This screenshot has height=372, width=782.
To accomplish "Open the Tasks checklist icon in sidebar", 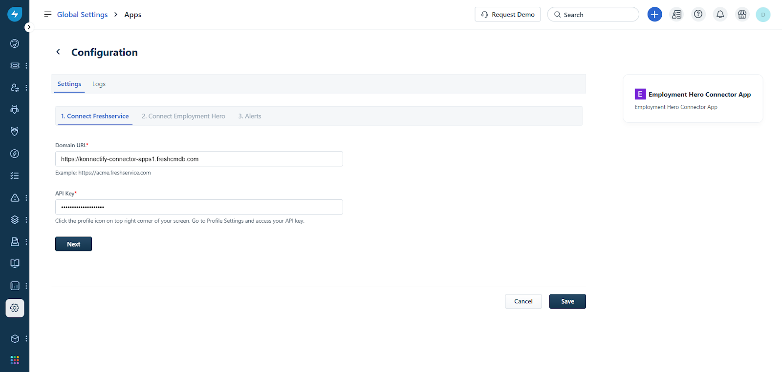I will (15, 176).
